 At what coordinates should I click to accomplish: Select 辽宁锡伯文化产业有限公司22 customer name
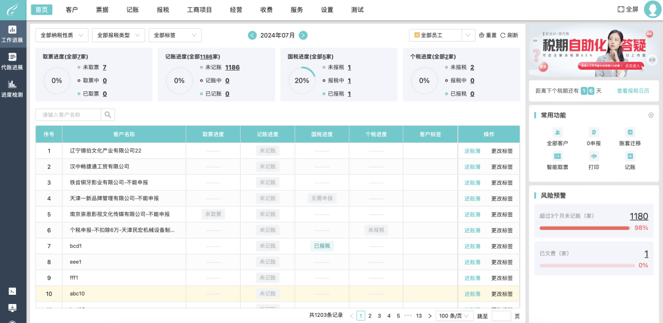pyautogui.click(x=106, y=151)
